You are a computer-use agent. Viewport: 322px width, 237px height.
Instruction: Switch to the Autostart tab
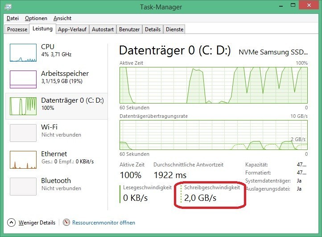click(103, 29)
